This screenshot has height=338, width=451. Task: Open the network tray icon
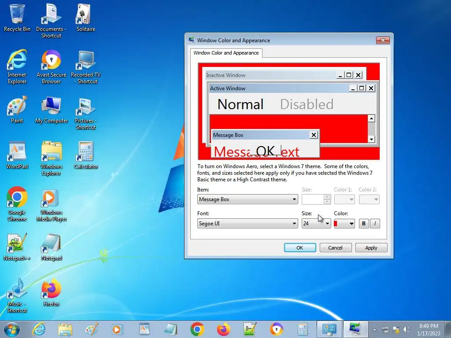[385, 330]
